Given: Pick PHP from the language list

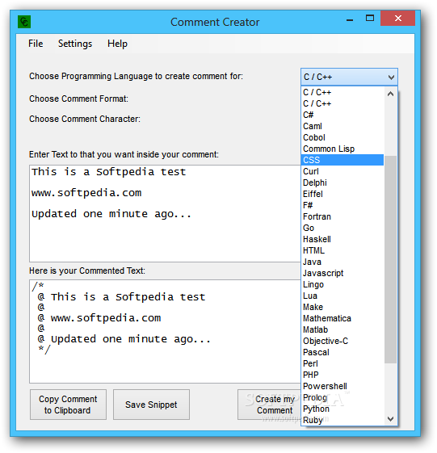Looking at the screenshot, I should point(342,375).
